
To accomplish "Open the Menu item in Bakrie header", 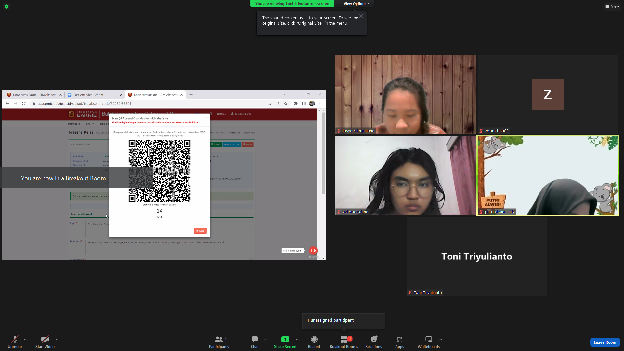I will click(221, 114).
